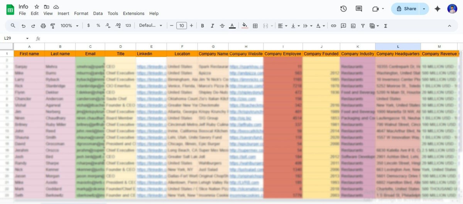Click the formula bar next to fx
This screenshot has width=463, height=204.
251,39
